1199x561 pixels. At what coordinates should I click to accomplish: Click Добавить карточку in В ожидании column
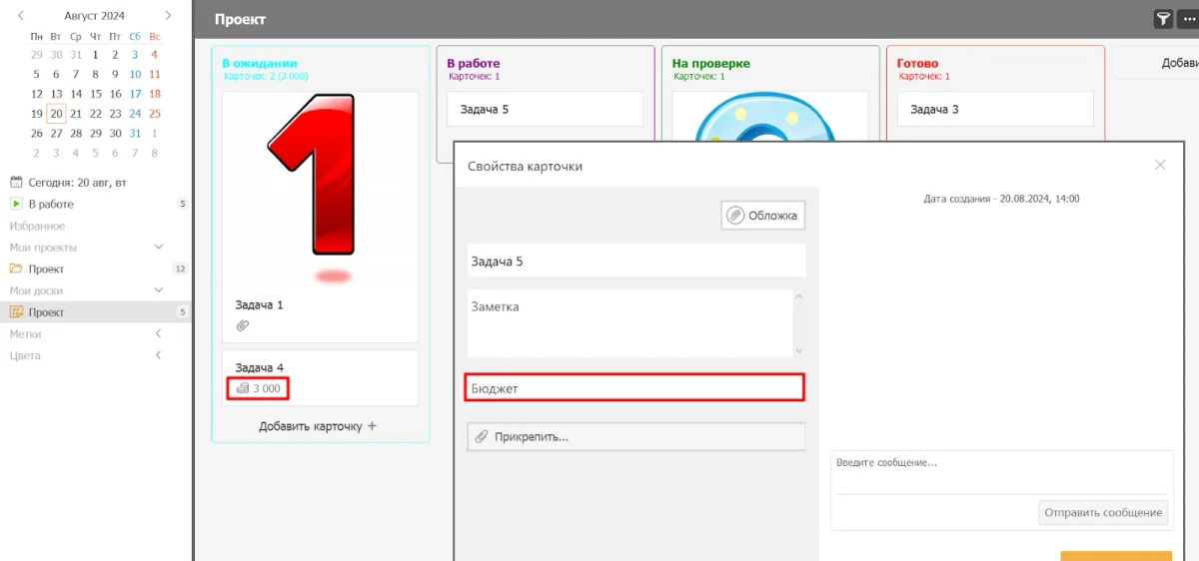[318, 426]
